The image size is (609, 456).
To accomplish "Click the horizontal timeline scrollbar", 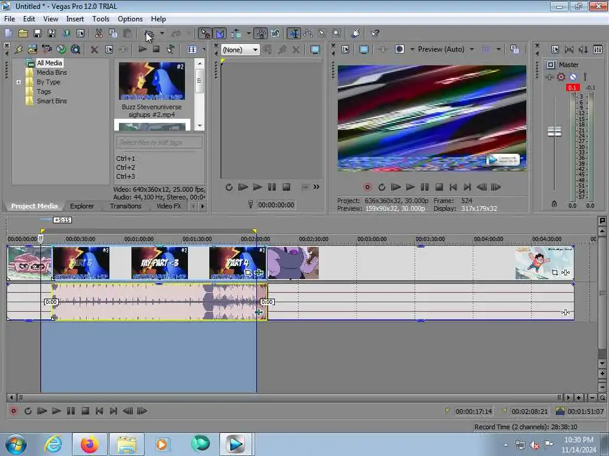I will coord(290,397).
